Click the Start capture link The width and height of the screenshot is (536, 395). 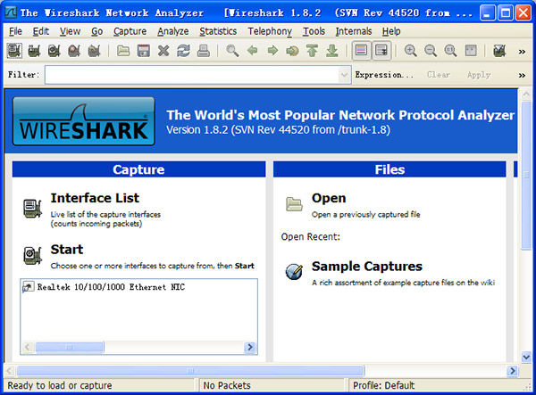tap(67, 250)
